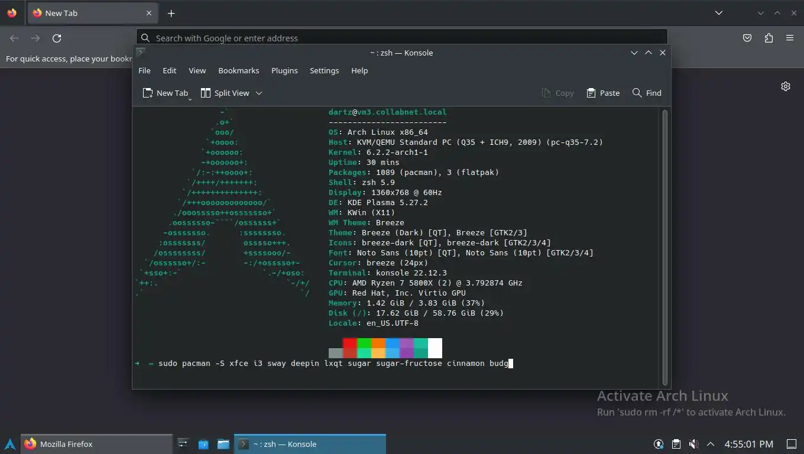This screenshot has height=454, width=804.
Task: Click the Firefox address search field
Action: [x=402, y=38]
